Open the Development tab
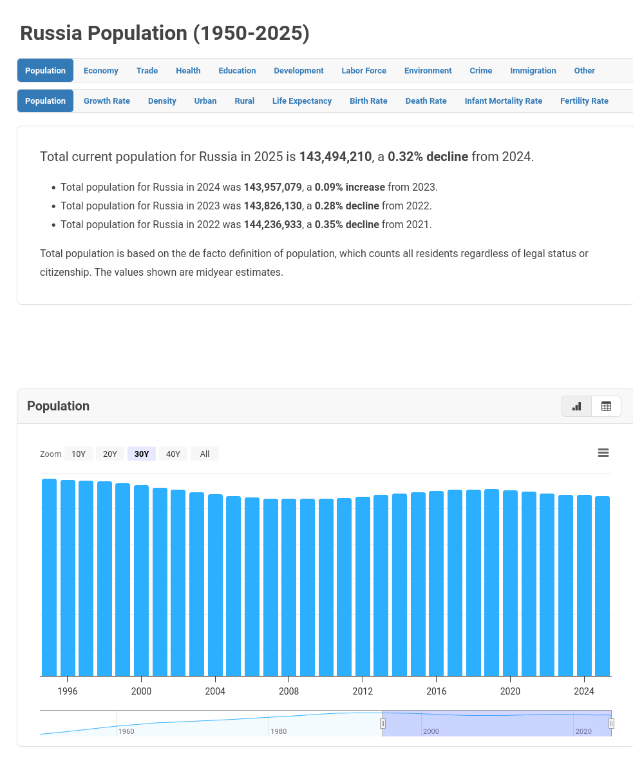Image resolution: width=633 pixels, height=759 pixels. tap(299, 71)
